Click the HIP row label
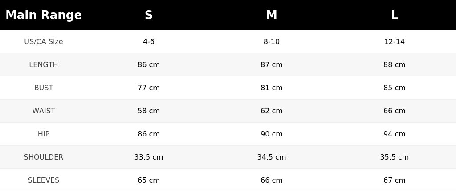 pyautogui.click(x=44, y=134)
